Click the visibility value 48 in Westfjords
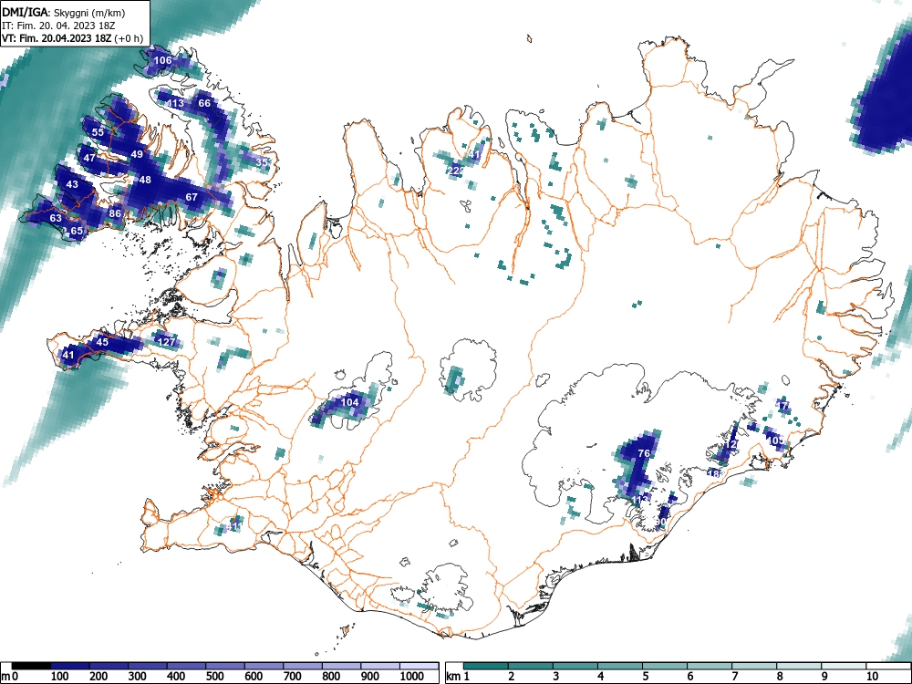Screen dimensions: 912x684 145,180
